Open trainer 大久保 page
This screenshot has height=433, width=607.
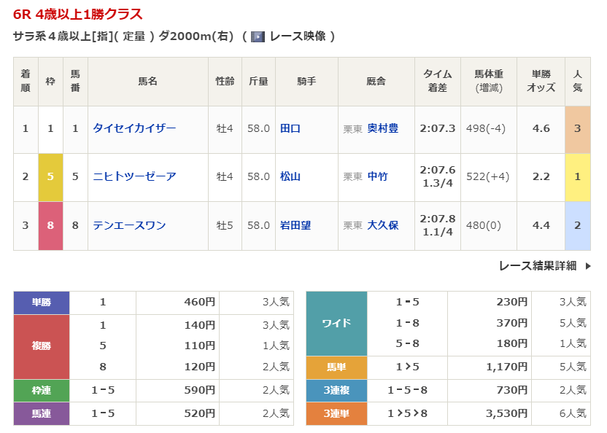pyautogui.click(x=383, y=225)
